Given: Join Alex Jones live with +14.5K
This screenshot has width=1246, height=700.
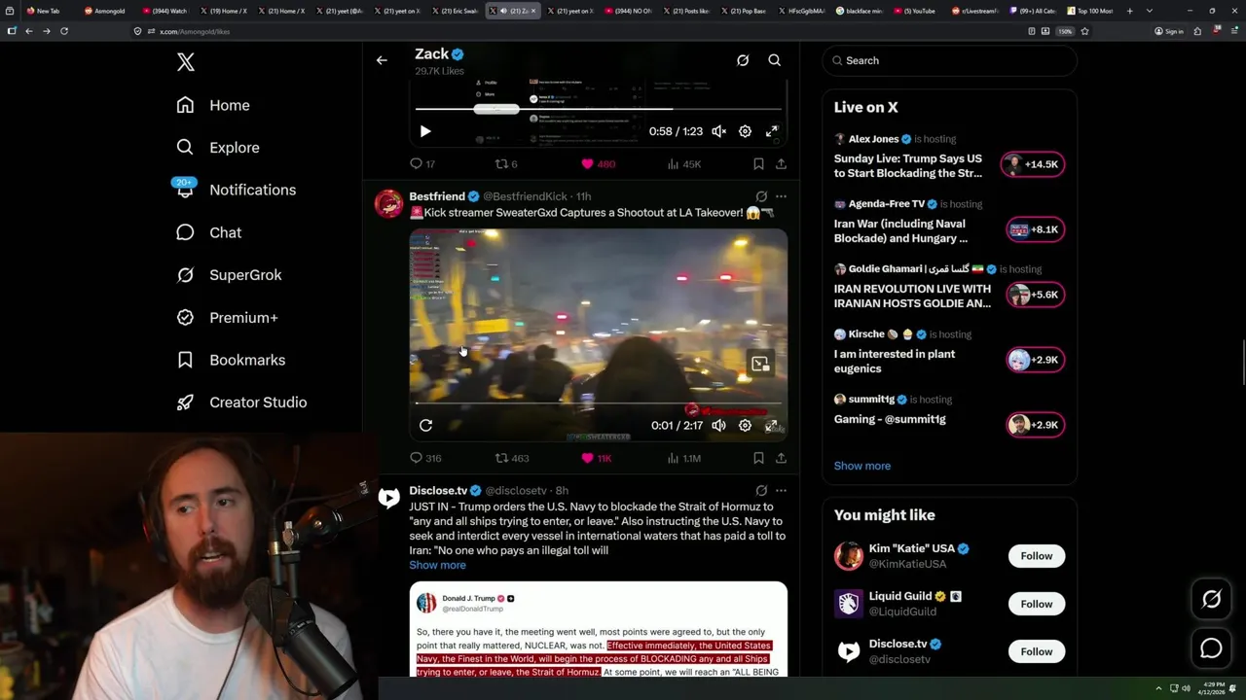Looking at the screenshot, I should [1033, 164].
